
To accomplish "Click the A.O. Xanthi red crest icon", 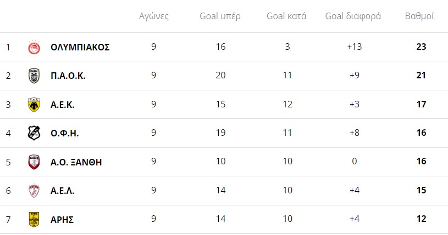I will point(34,162).
